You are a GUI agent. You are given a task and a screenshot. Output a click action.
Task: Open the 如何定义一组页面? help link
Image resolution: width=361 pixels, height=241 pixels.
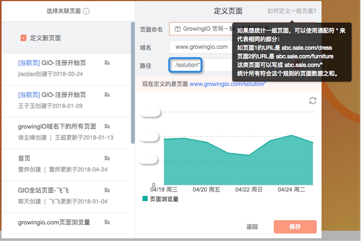pos(292,11)
